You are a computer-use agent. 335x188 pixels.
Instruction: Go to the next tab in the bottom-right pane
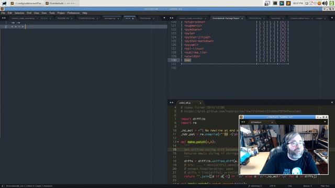(x=173, y=102)
